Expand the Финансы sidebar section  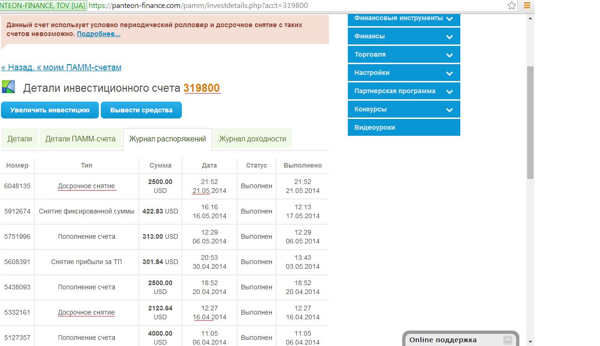(449, 37)
